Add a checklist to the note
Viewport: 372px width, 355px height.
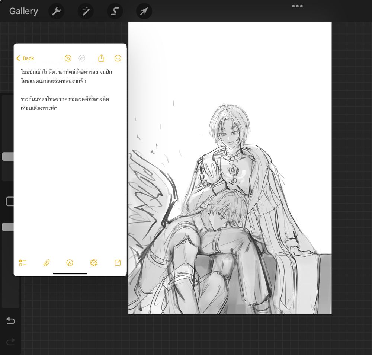pyautogui.click(x=23, y=263)
